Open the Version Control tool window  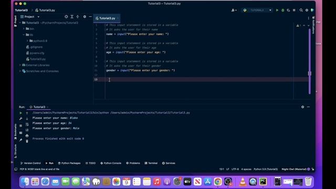(30, 163)
